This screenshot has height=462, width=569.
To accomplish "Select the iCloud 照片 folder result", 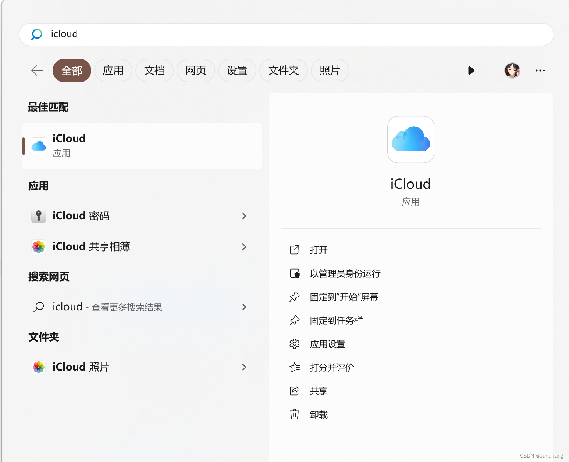I will pos(142,367).
